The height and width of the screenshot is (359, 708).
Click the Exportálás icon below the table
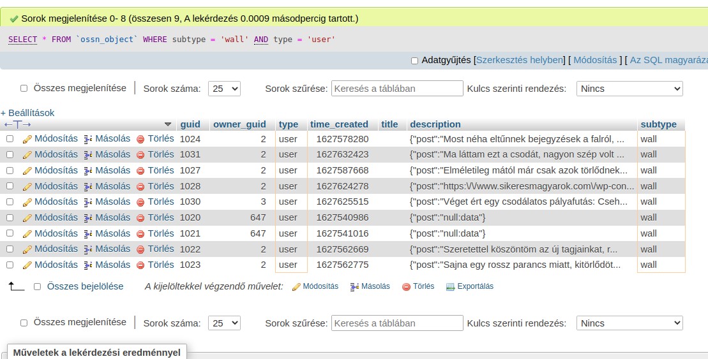tap(450, 287)
